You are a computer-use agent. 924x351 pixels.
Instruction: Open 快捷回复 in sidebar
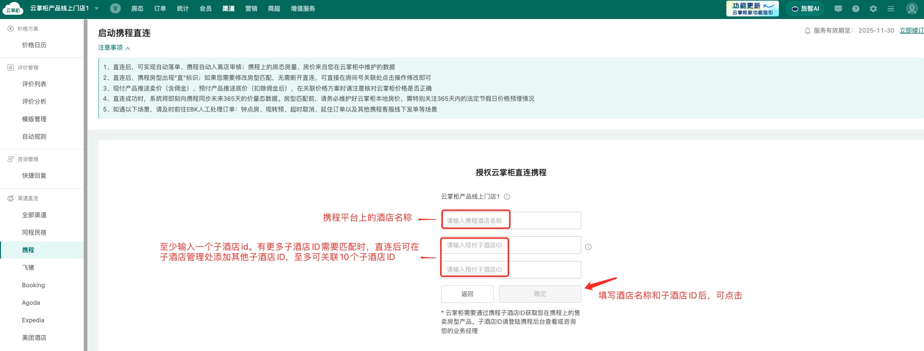(34, 175)
